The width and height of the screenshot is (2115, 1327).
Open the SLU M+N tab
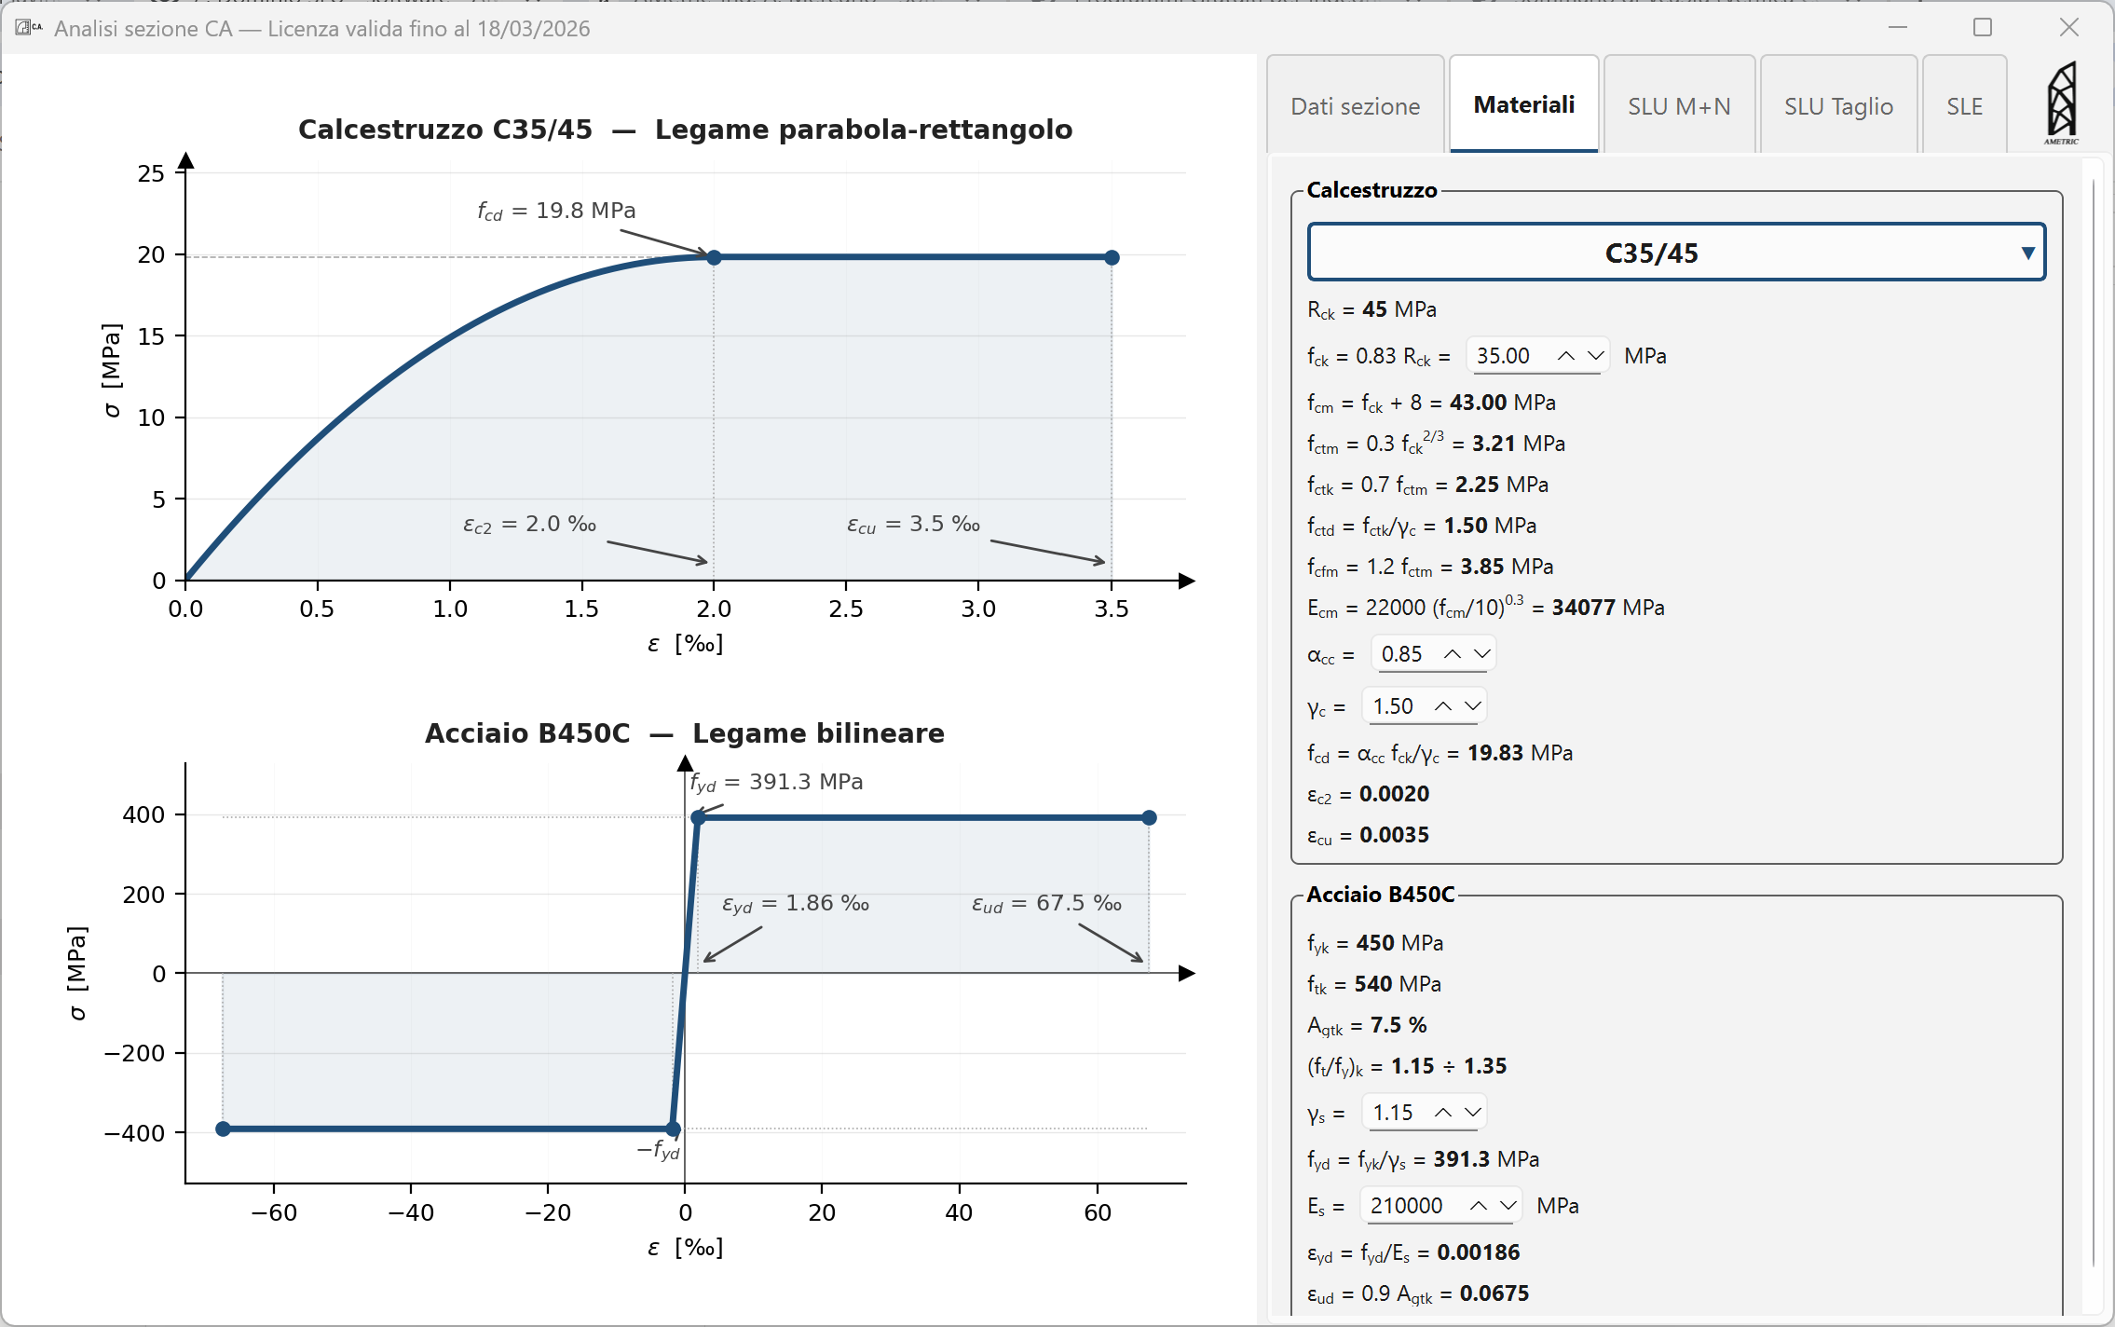coord(1679,106)
